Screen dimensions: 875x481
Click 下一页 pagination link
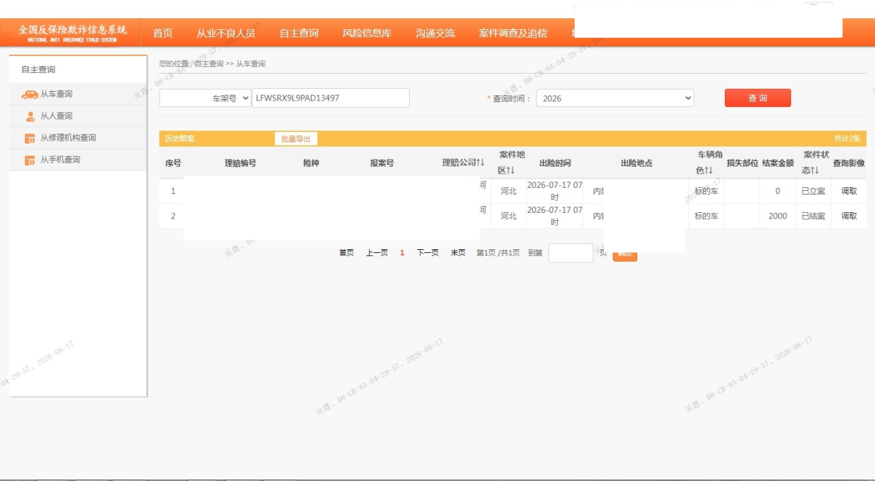click(x=428, y=253)
